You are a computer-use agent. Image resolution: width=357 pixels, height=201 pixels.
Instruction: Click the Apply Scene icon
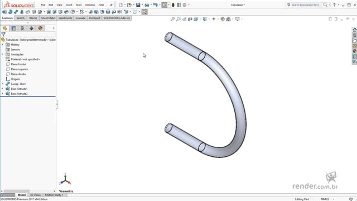228,19
